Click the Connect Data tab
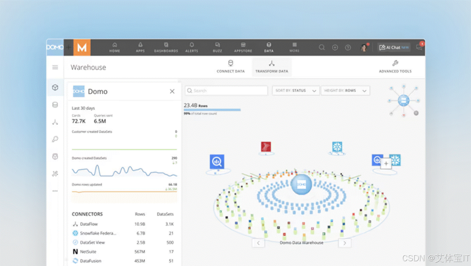 [230, 66]
